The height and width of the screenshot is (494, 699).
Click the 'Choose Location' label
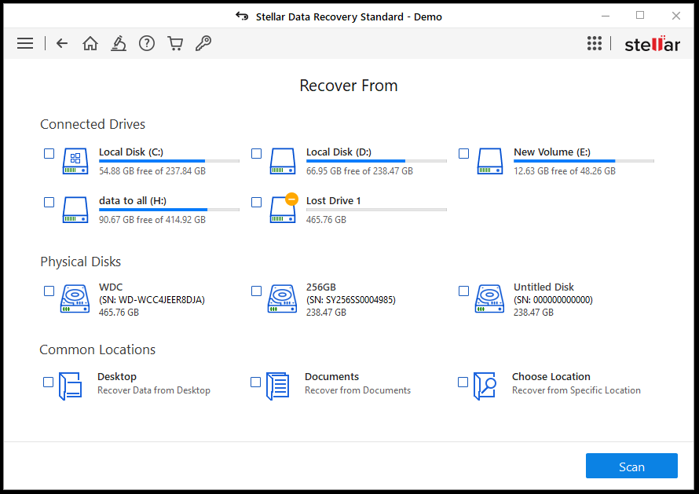click(x=551, y=376)
